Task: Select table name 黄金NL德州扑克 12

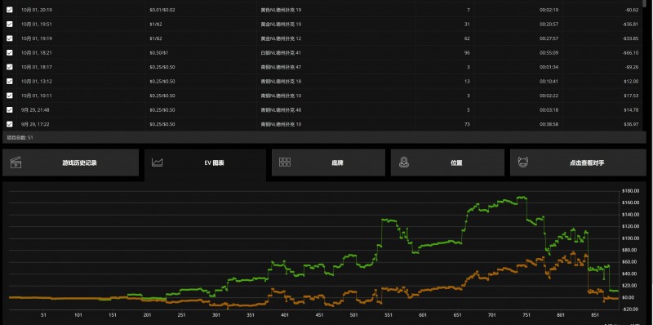Action: 281,38
